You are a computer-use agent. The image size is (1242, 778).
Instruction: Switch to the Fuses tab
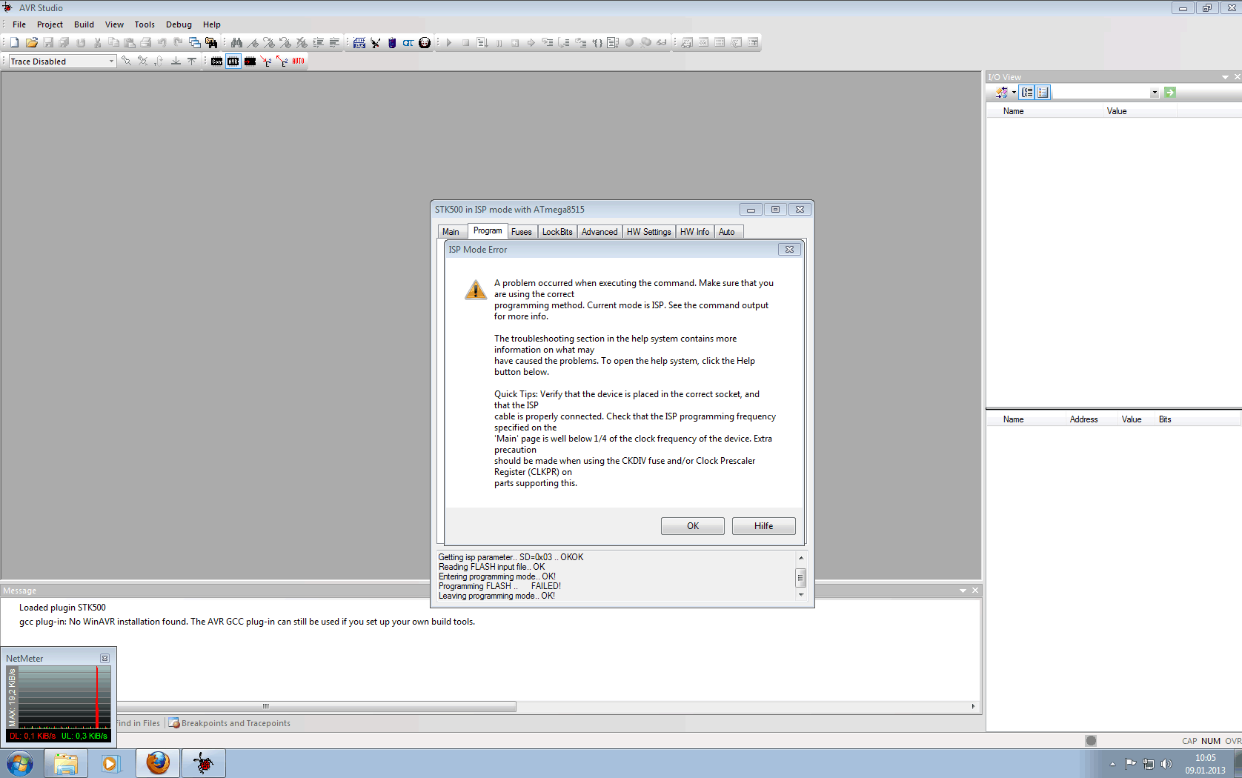[522, 232]
